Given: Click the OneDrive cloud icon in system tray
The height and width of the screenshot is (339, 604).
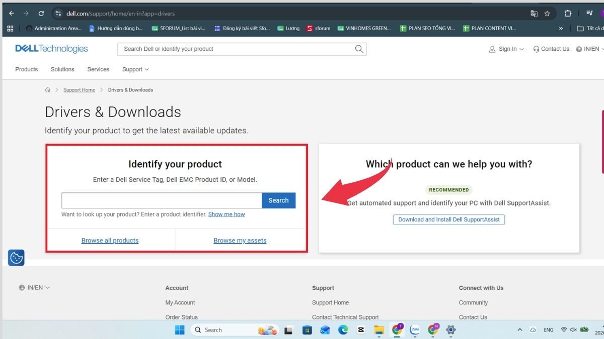Looking at the screenshot, I should (533, 330).
